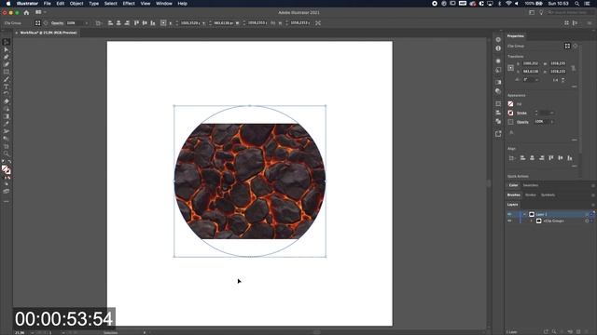597x335 pixels.
Task: Select the Selection tool in the toolbar
Action: pos(7,42)
